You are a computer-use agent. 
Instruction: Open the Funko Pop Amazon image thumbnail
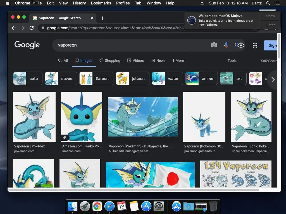(x=82, y=117)
